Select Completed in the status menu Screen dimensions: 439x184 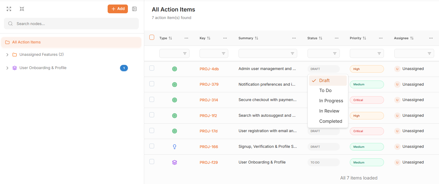click(x=330, y=121)
